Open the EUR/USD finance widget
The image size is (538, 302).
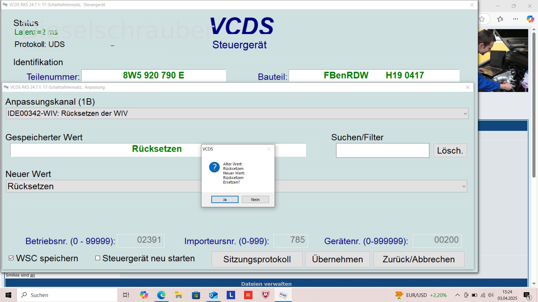421,295
